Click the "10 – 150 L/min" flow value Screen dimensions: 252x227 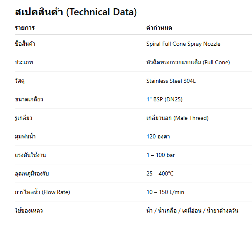tap(165, 192)
